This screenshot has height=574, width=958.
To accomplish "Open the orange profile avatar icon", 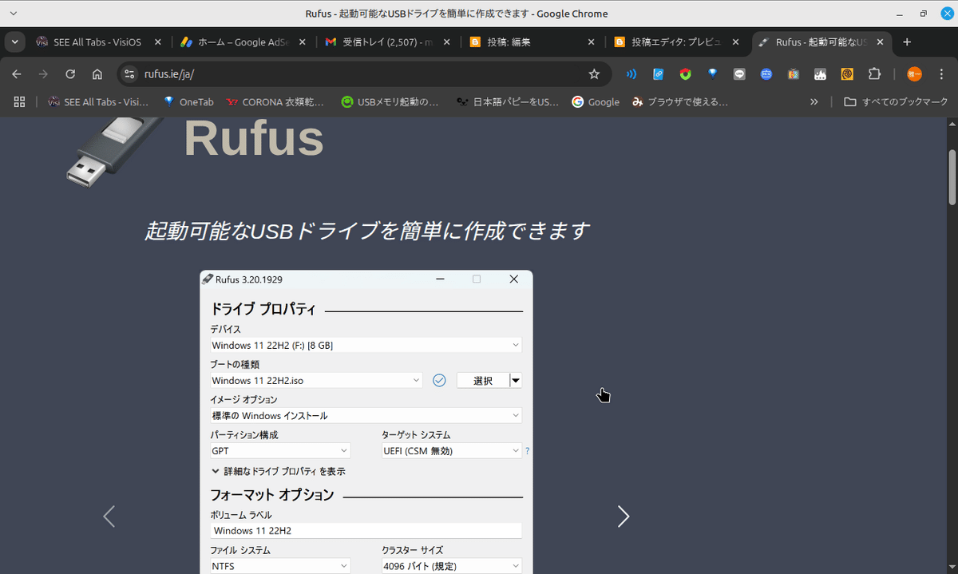I will tap(914, 73).
